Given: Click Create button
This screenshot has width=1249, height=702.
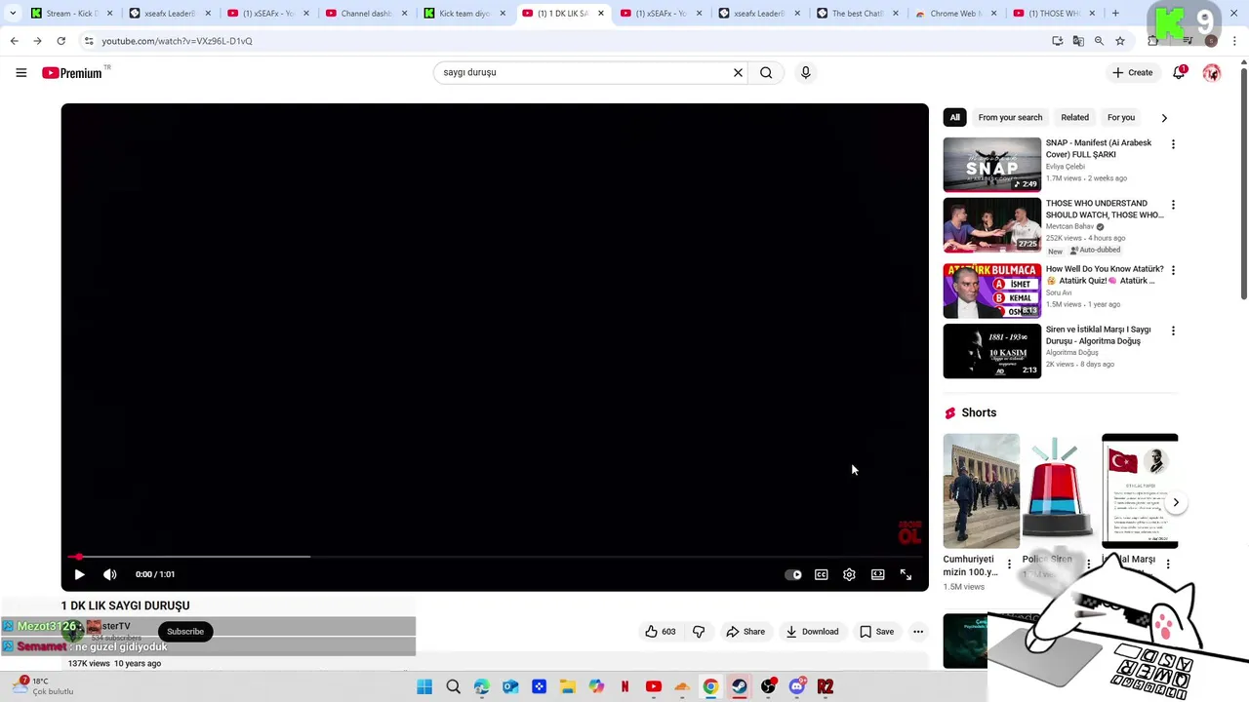Looking at the screenshot, I should pyautogui.click(x=1132, y=72).
